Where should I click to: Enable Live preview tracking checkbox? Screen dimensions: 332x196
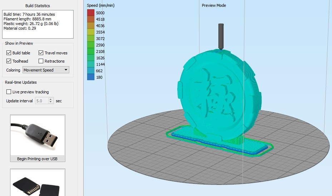[9, 92]
